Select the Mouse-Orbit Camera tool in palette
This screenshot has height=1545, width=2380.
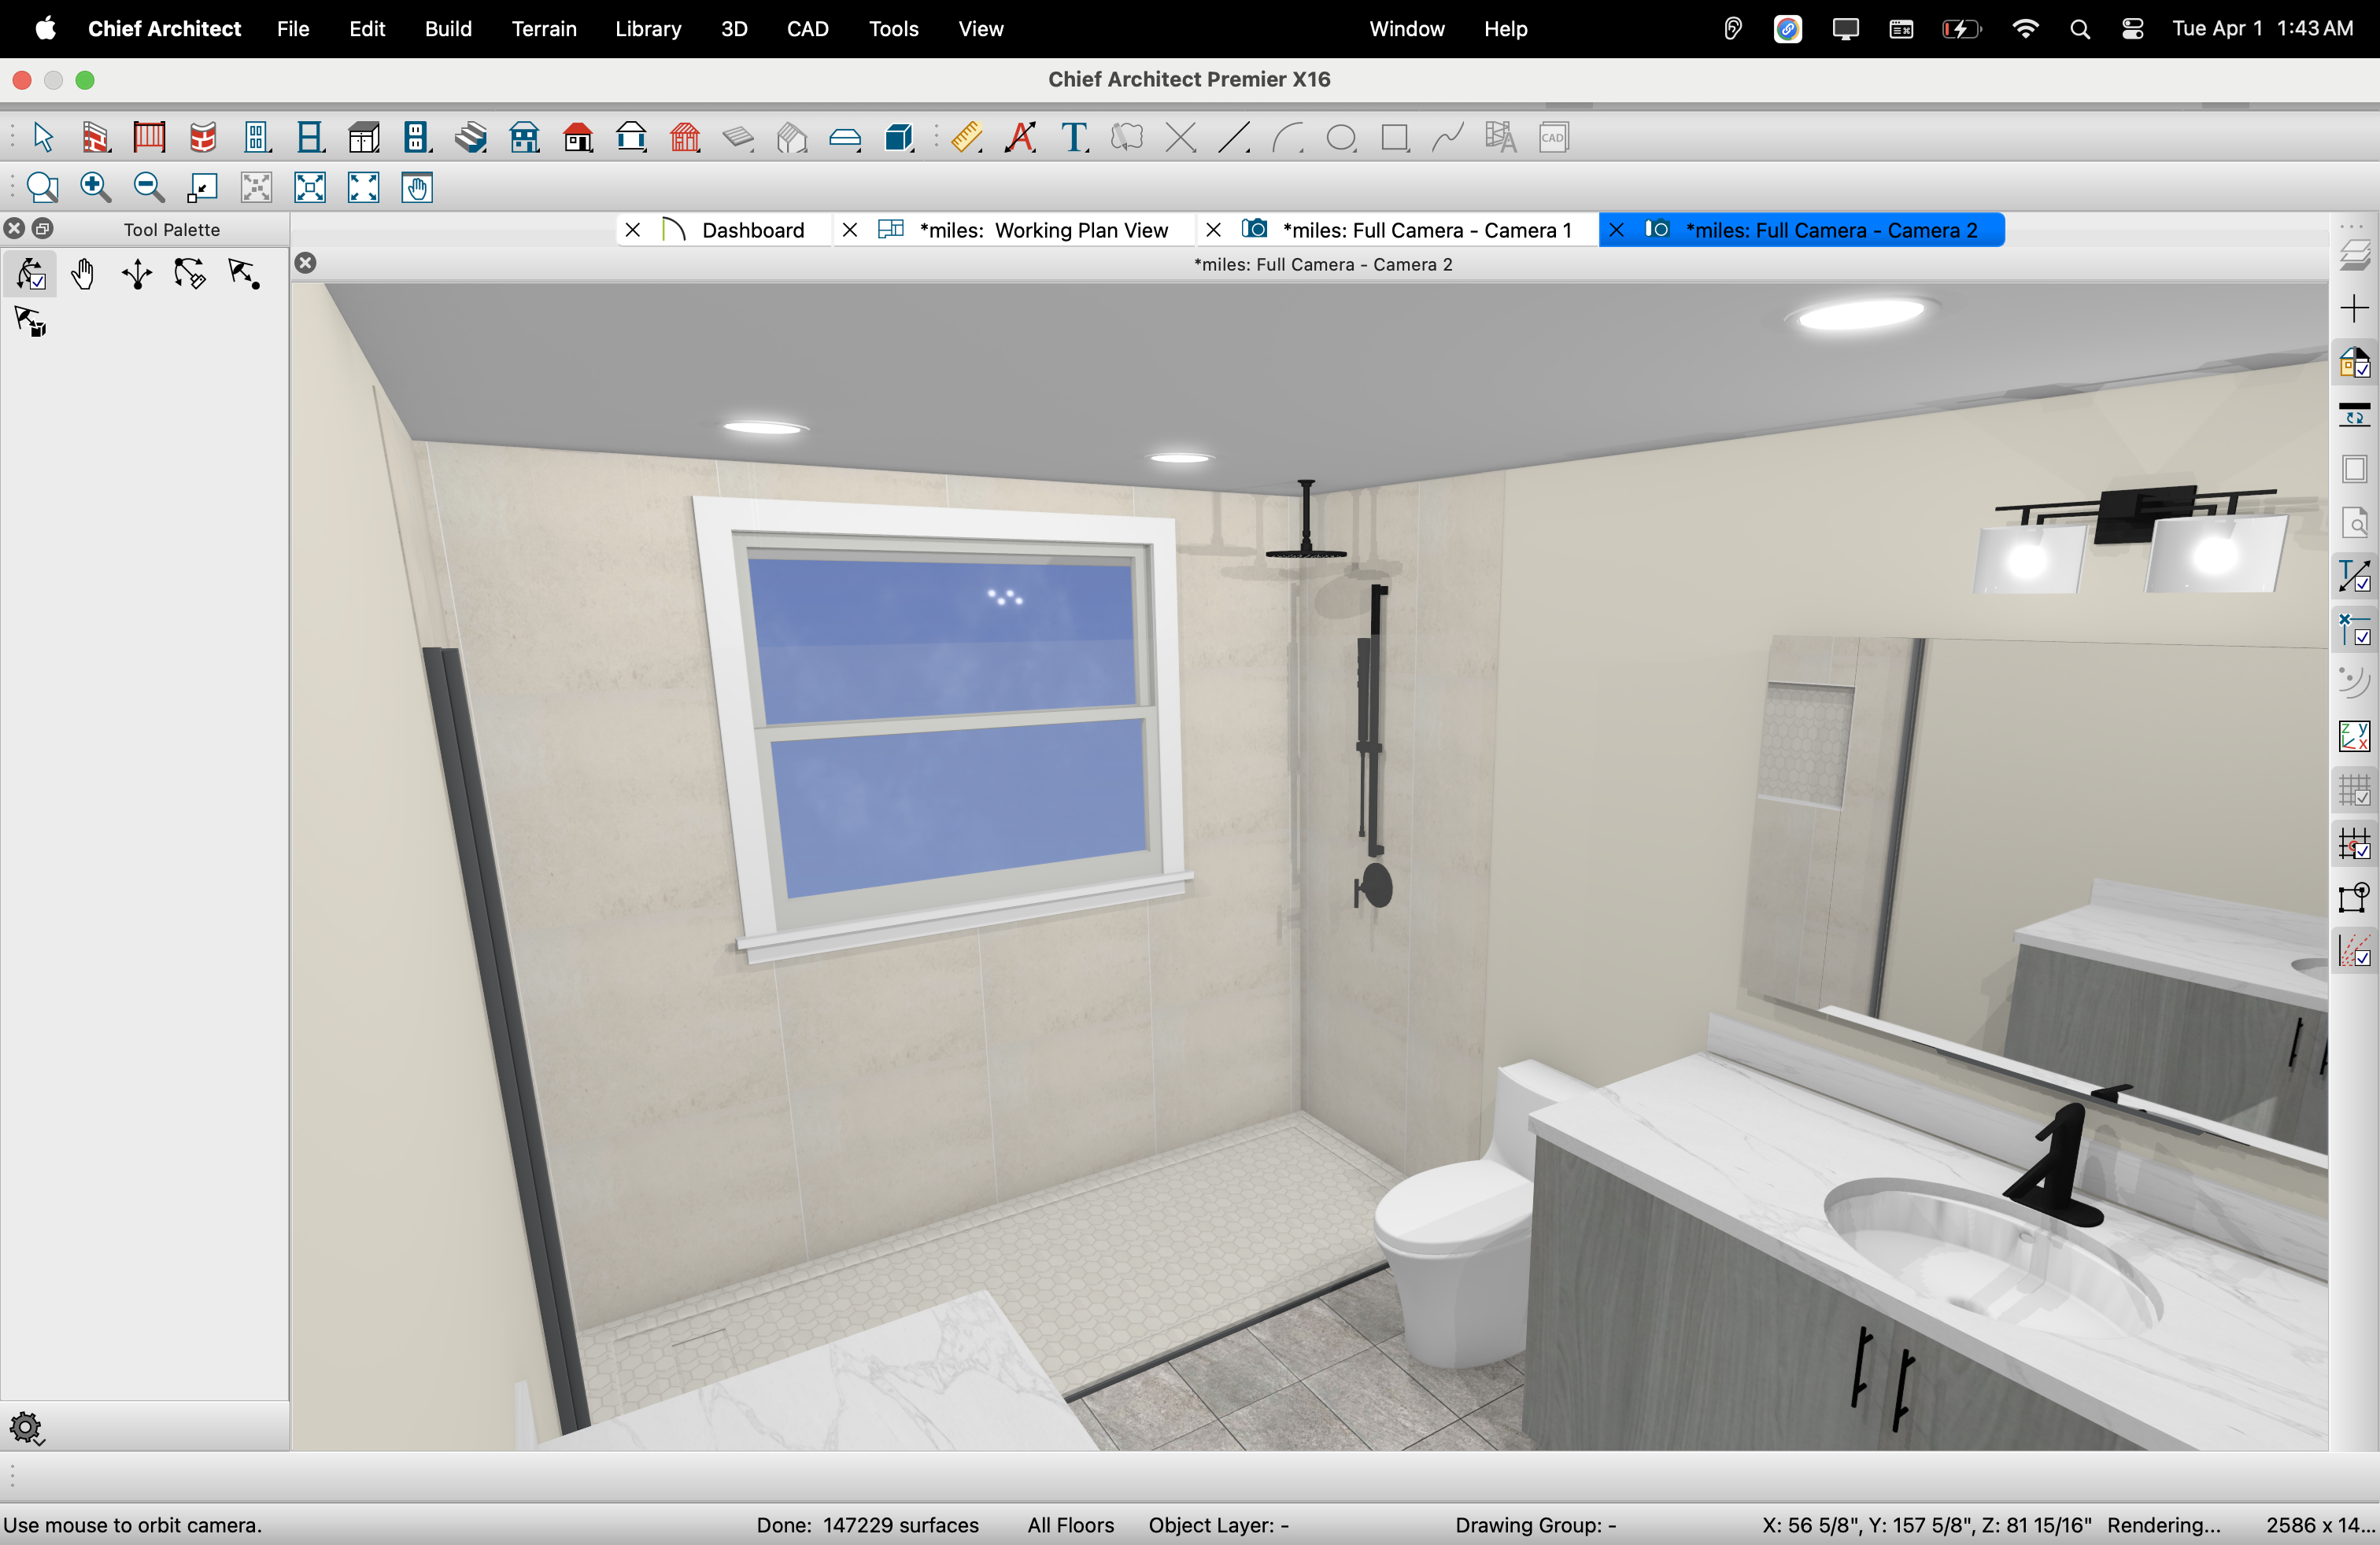(31, 274)
